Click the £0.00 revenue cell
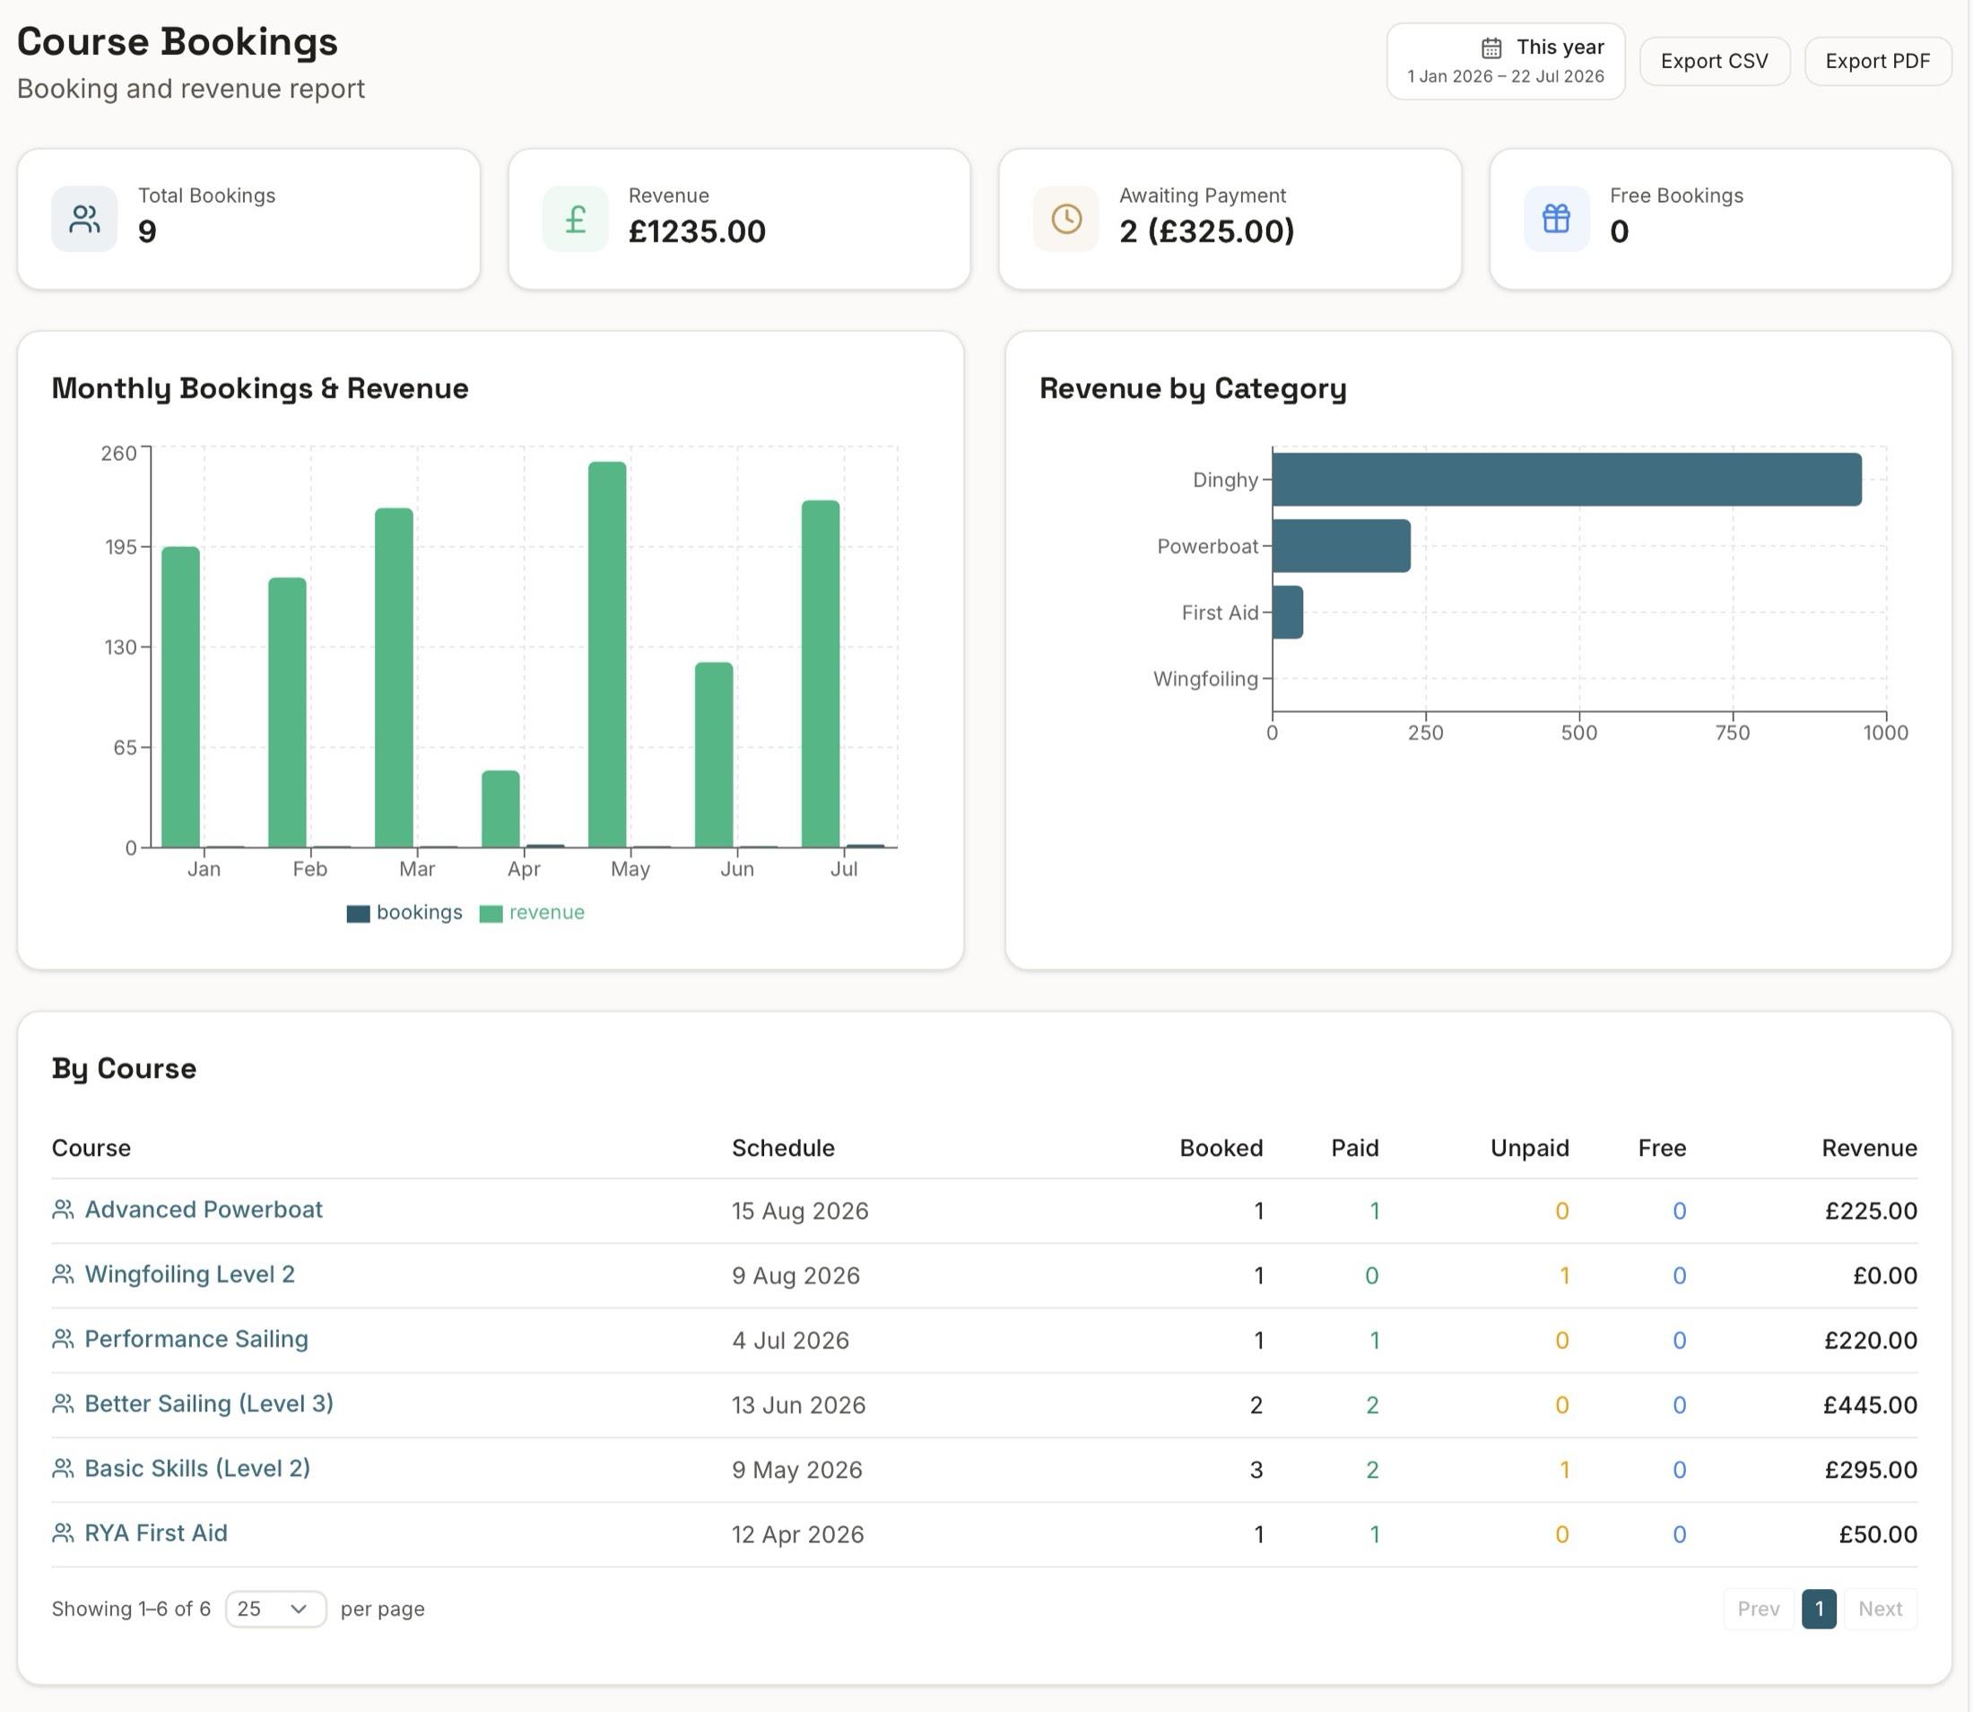This screenshot has width=1973, height=1712. 1885,1276
